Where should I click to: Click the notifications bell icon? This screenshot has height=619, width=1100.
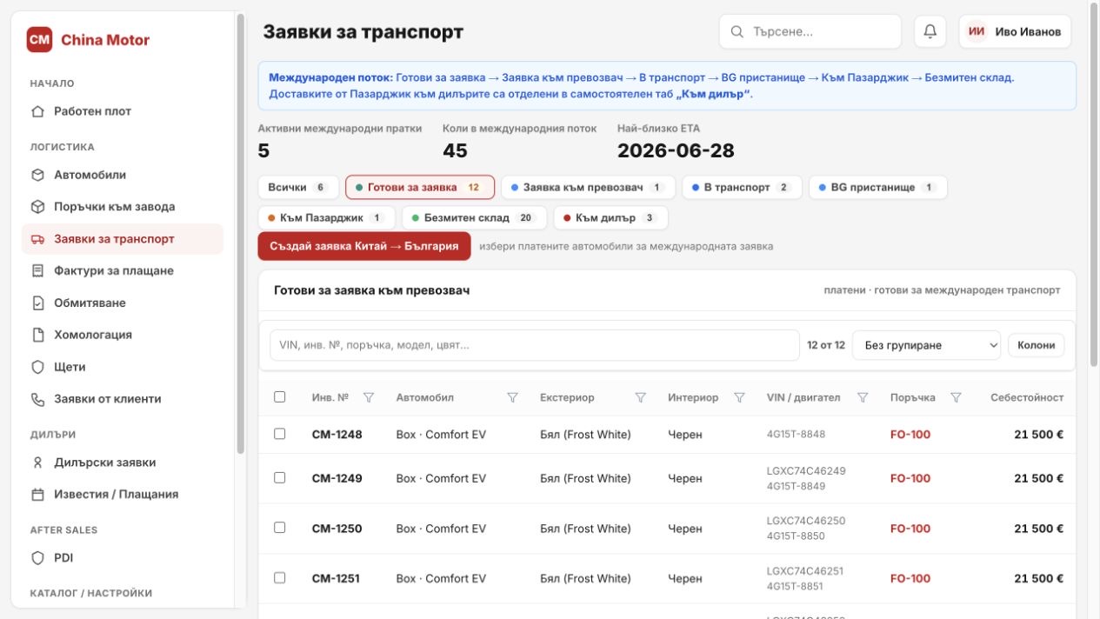[x=930, y=31]
